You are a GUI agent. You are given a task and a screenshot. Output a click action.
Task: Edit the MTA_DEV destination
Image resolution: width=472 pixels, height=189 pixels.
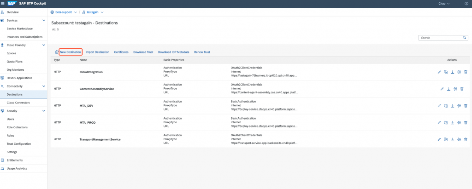click(439, 105)
